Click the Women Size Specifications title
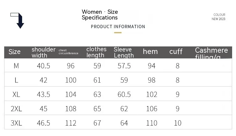 click(100, 15)
